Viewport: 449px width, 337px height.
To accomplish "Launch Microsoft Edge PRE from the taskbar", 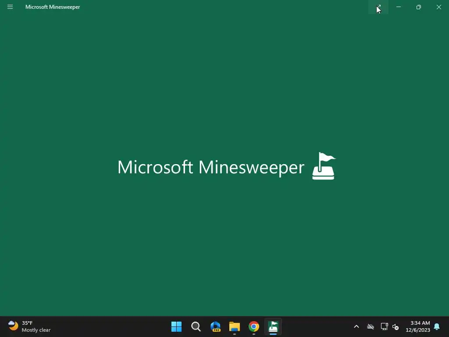I will [215, 326].
